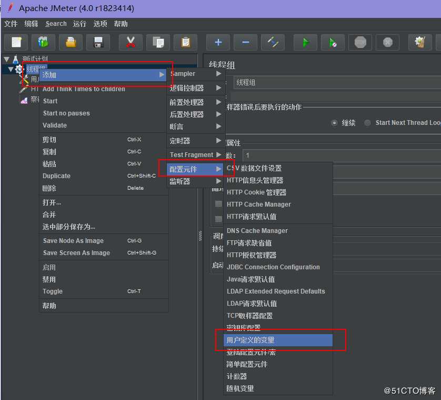This screenshot has width=441, height=400.
Task: Click the Open file folder icon
Action: [71, 43]
